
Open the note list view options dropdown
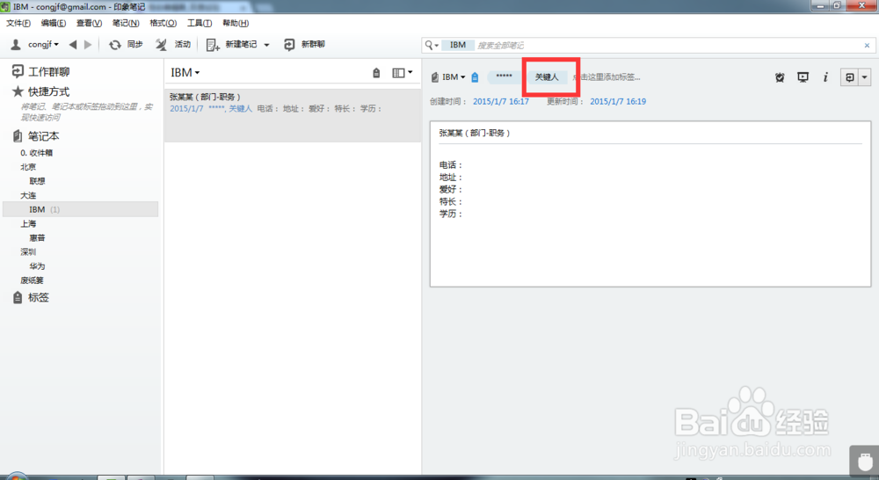point(402,72)
